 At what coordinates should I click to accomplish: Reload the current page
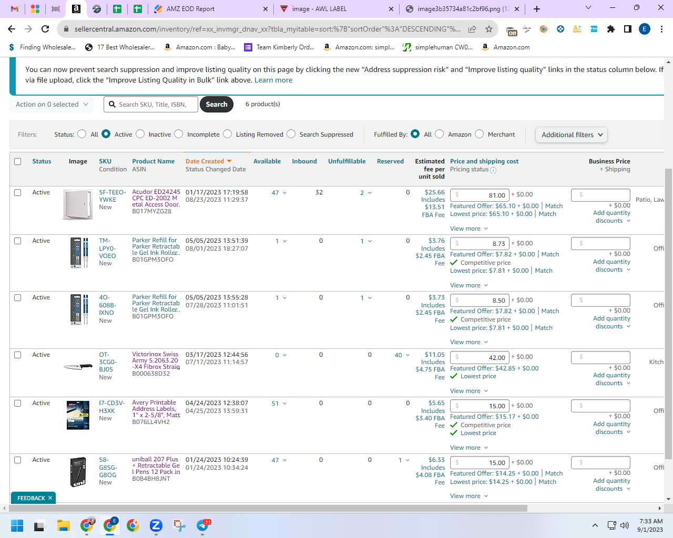[x=45, y=29]
